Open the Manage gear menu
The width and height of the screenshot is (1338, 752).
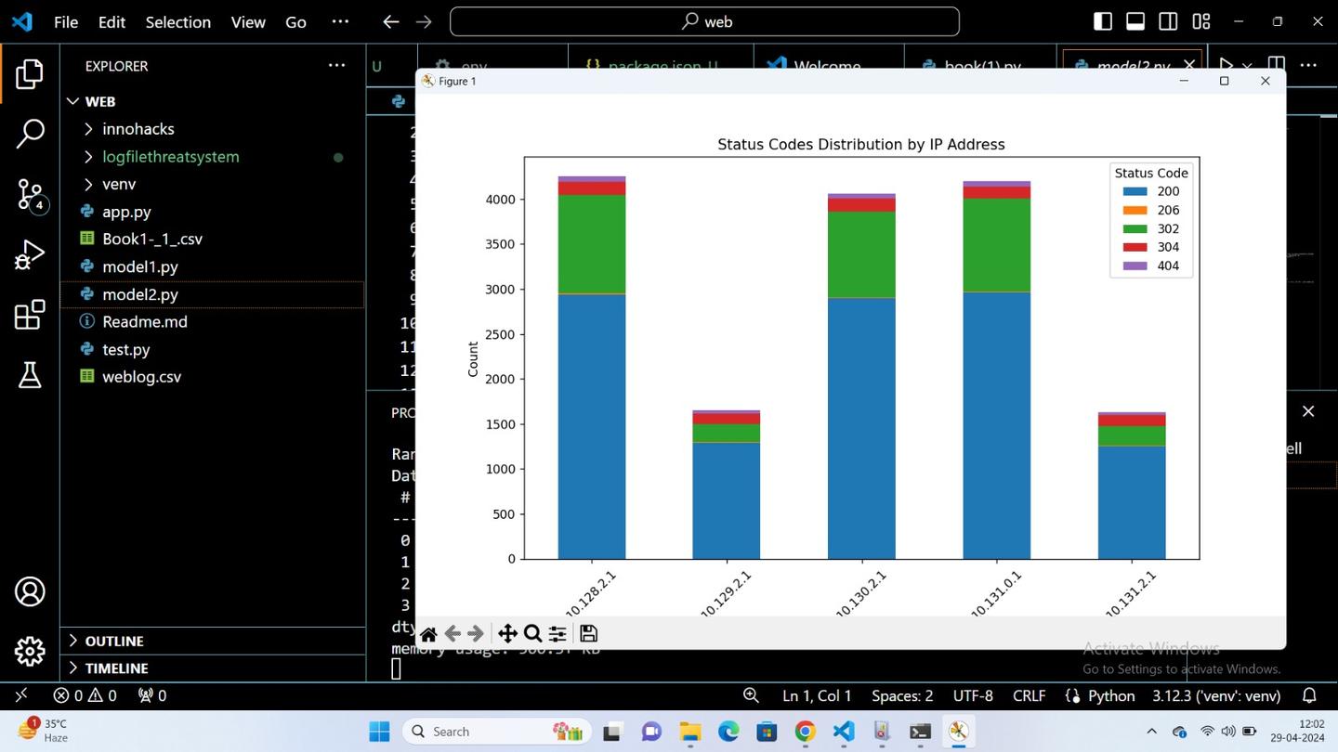pyautogui.click(x=30, y=651)
